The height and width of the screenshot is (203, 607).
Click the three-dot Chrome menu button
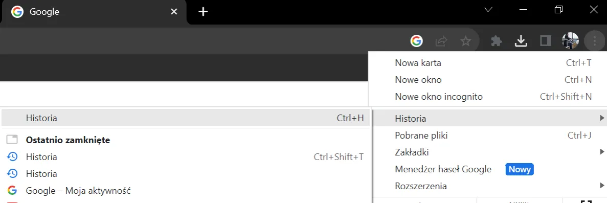tap(594, 41)
